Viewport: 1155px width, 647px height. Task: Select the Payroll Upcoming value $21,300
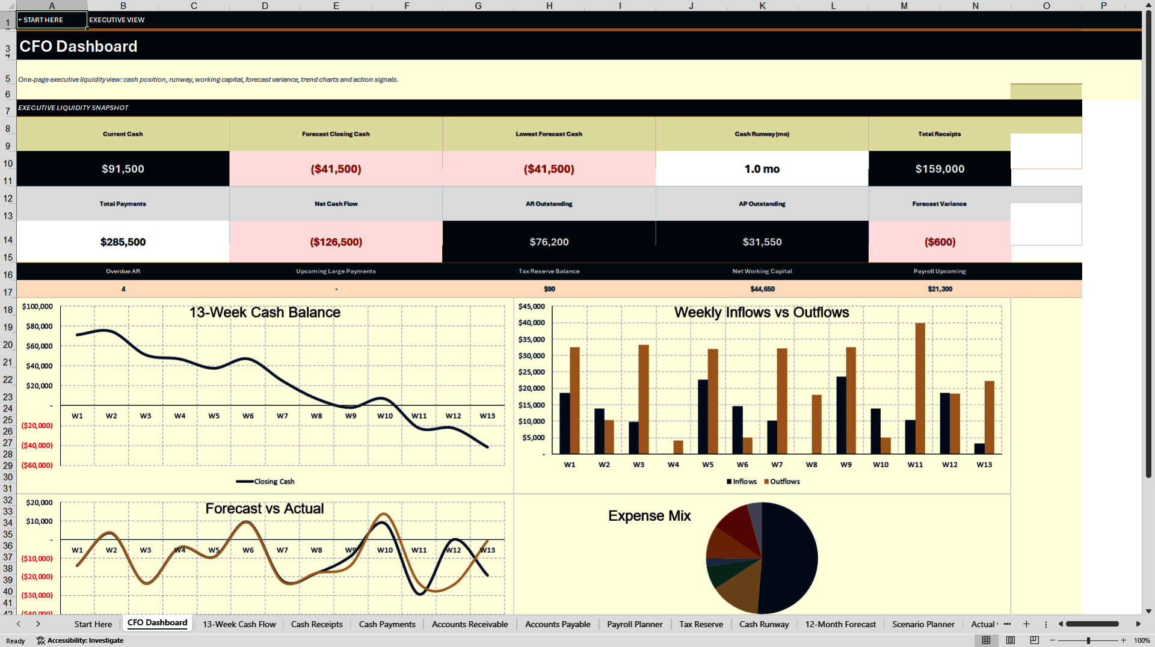[940, 289]
